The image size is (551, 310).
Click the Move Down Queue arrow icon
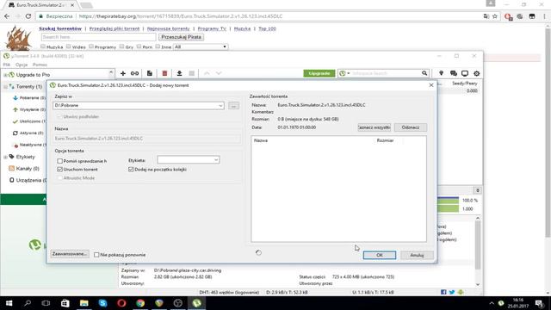click(x=219, y=73)
